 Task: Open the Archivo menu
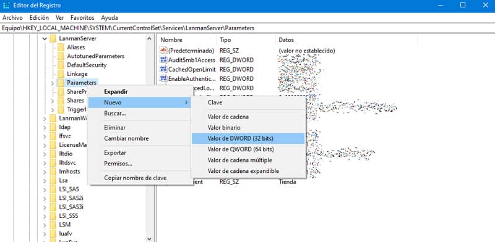12,18
